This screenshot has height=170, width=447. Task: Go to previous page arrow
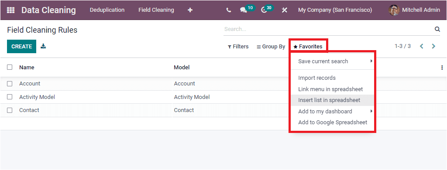422,46
